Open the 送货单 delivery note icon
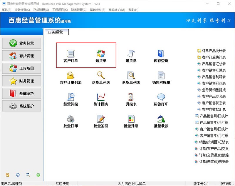The image size is (235, 186). coord(101,54)
